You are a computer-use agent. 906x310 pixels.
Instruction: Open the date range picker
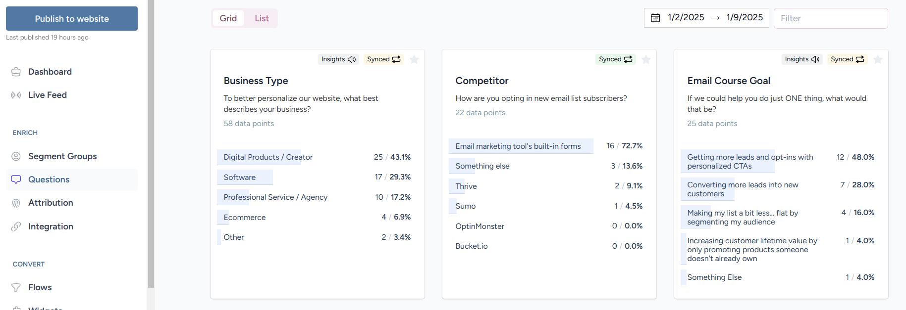[706, 18]
